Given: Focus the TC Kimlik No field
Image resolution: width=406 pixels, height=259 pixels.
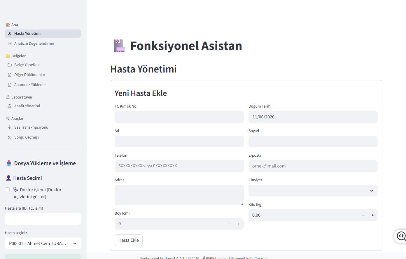Looking at the screenshot, I should (179, 117).
